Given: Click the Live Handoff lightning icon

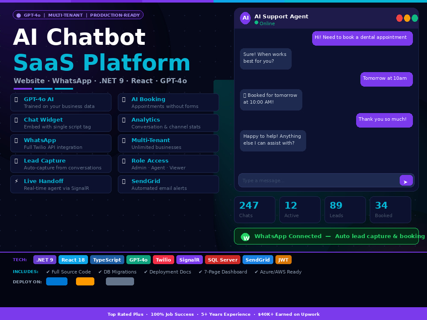Looking at the screenshot, I should pos(16,181).
